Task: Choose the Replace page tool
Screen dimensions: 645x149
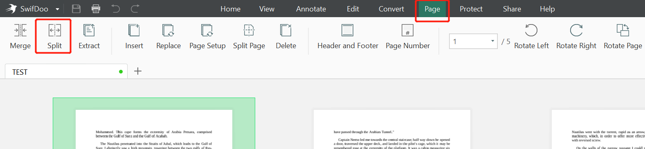Action: click(169, 36)
